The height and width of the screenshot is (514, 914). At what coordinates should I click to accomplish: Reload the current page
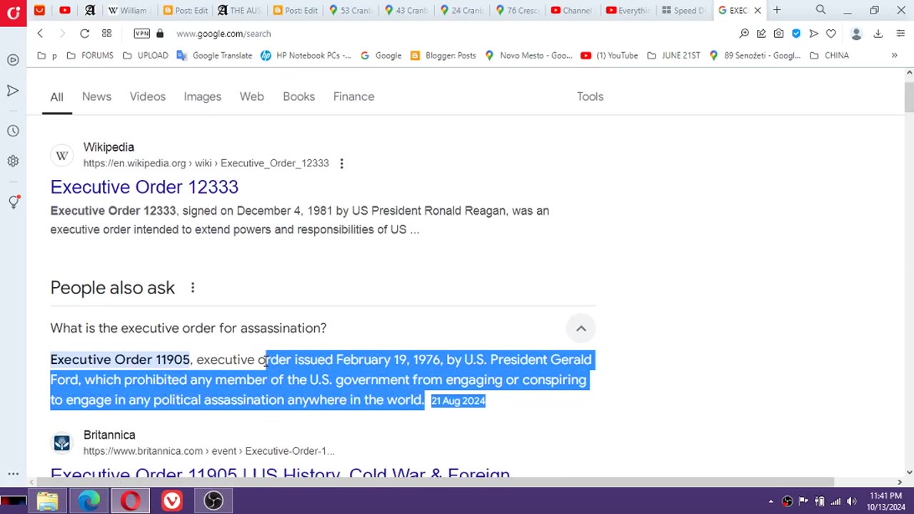click(84, 34)
